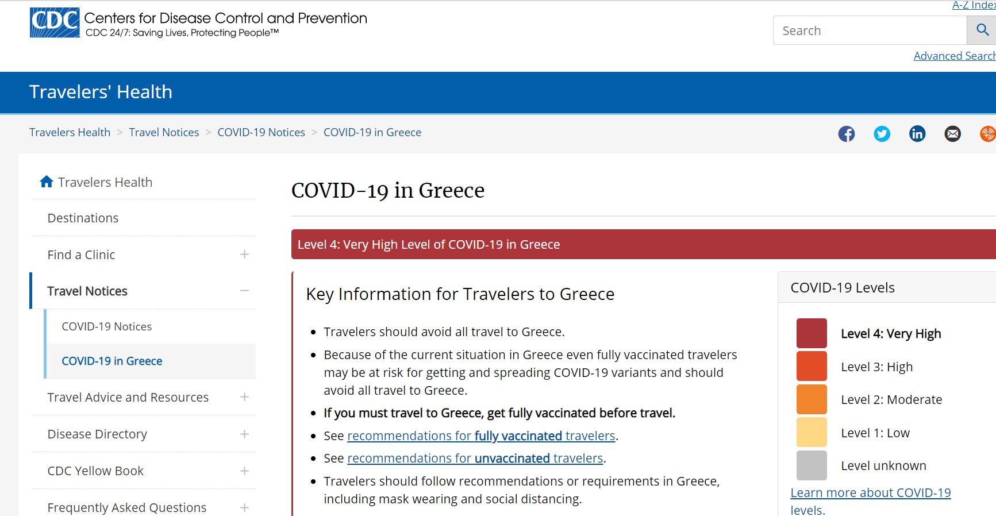Go to Travel Notices breadcrumb
This screenshot has height=516, width=996.
point(164,133)
